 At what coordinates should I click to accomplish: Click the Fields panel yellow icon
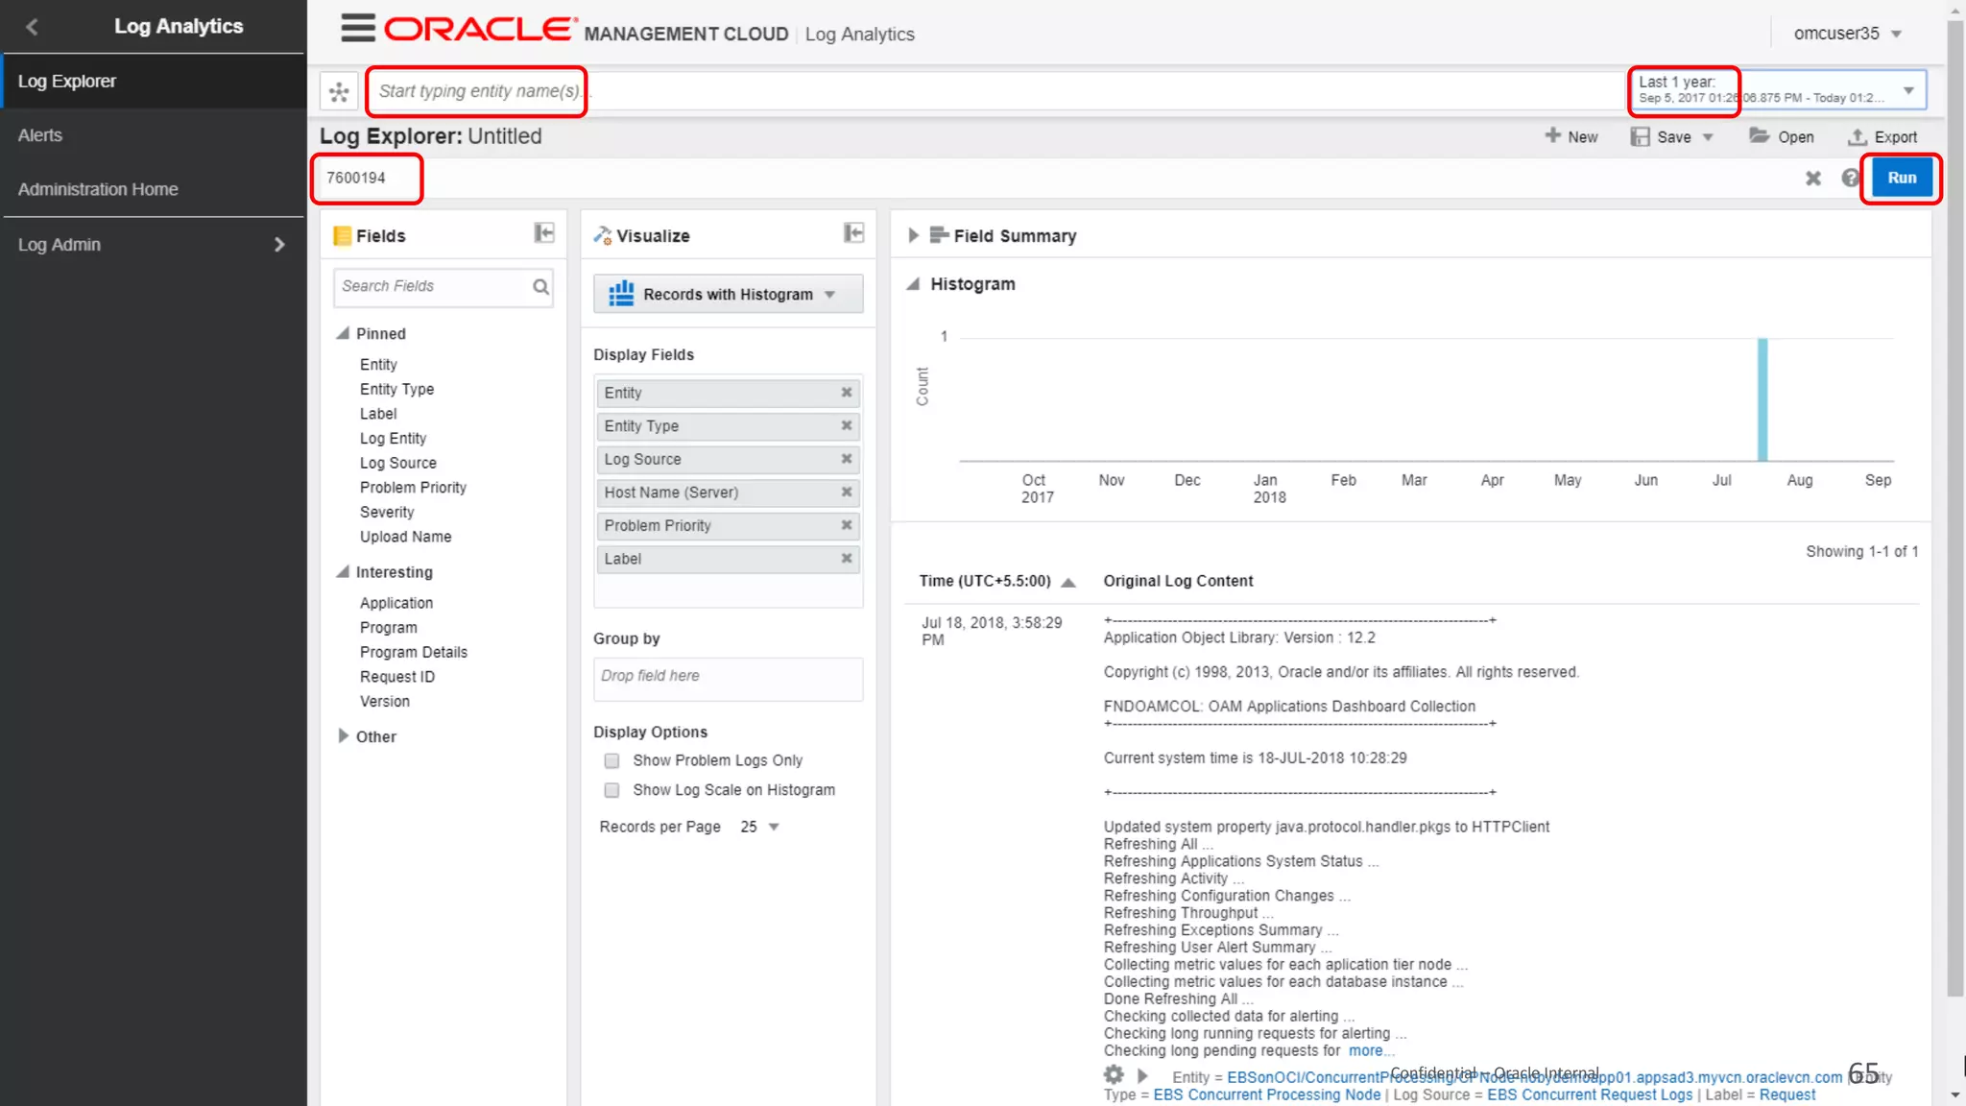pyautogui.click(x=342, y=236)
